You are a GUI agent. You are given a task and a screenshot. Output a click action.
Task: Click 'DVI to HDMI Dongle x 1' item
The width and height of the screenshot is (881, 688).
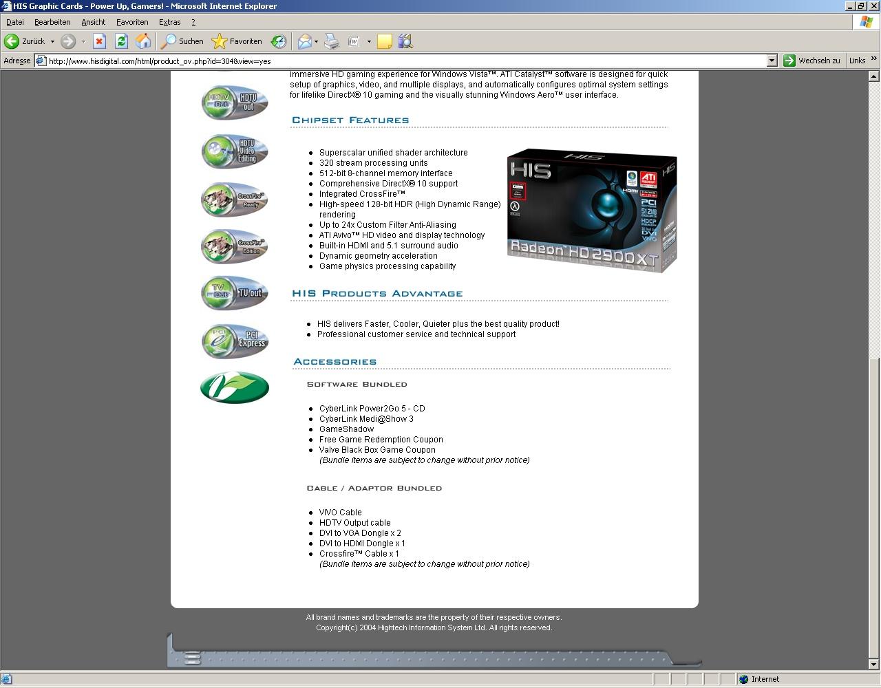click(362, 544)
